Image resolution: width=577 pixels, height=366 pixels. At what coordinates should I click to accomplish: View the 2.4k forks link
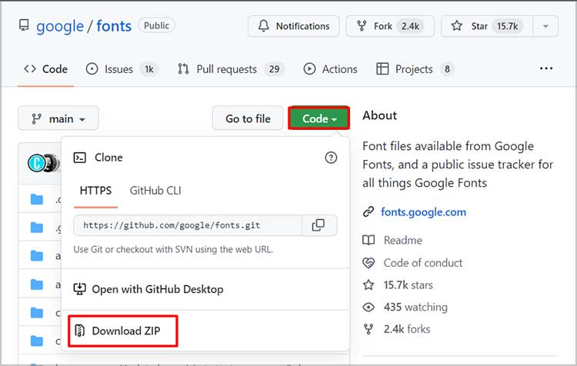pyautogui.click(x=407, y=329)
